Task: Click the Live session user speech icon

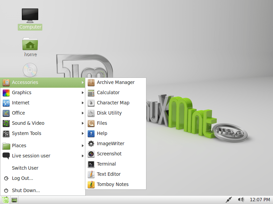Action: click(6, 156)
